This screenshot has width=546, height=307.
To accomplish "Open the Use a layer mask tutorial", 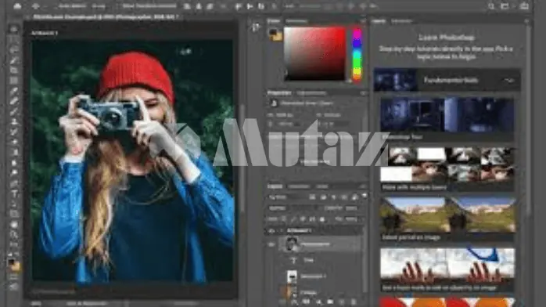I will (447, 270).
